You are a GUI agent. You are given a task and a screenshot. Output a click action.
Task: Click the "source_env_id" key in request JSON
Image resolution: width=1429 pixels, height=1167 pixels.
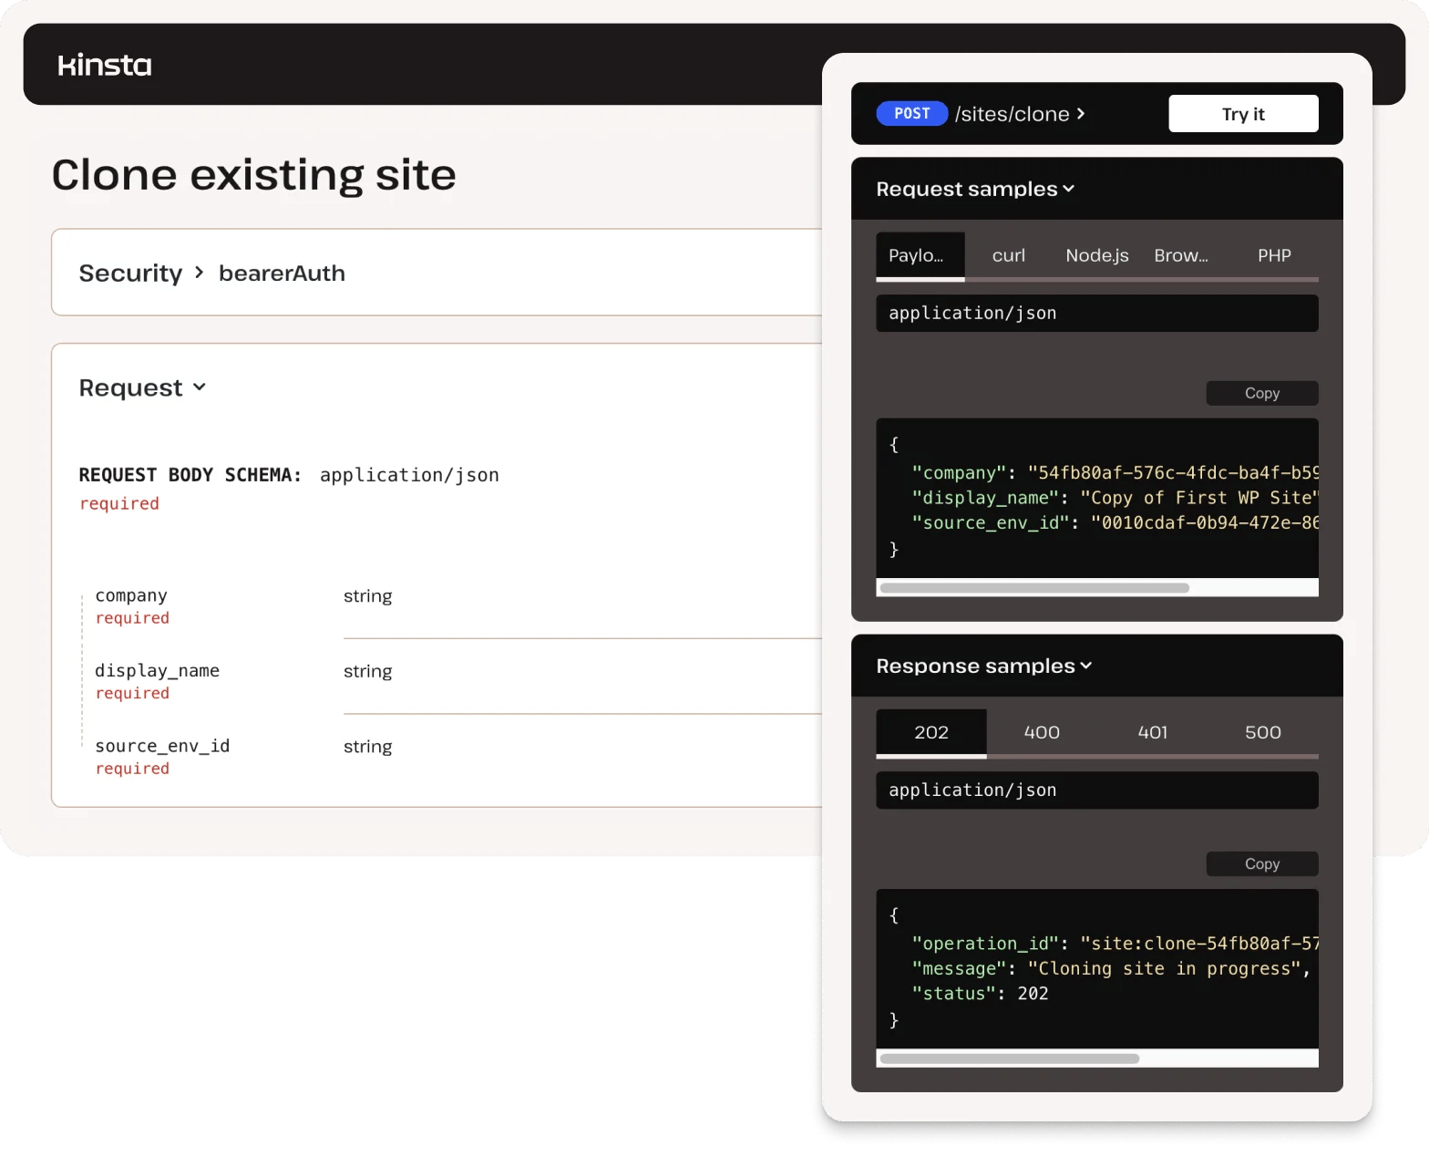tap(990, 522)
